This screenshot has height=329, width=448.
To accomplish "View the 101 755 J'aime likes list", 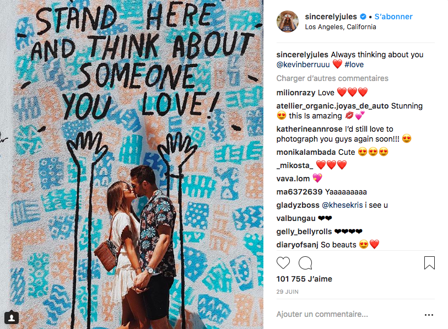I will click(304, 279).
